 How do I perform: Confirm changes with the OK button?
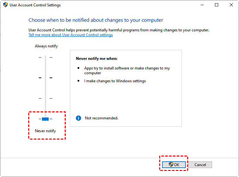(x=174, y=165)
